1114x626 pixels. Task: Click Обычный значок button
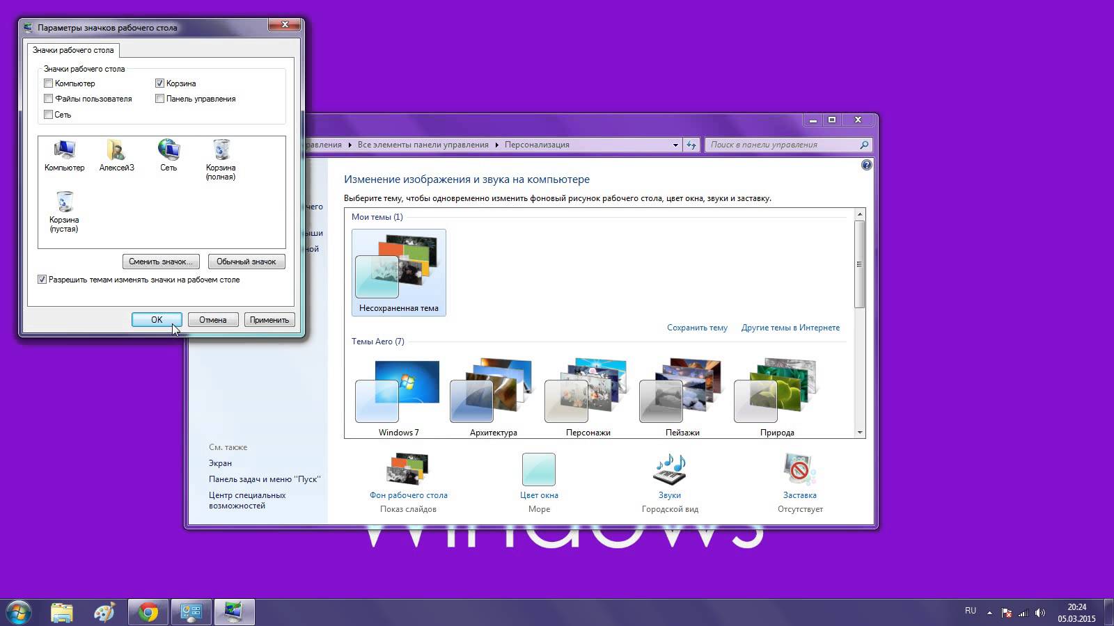(x=246, y=262)
